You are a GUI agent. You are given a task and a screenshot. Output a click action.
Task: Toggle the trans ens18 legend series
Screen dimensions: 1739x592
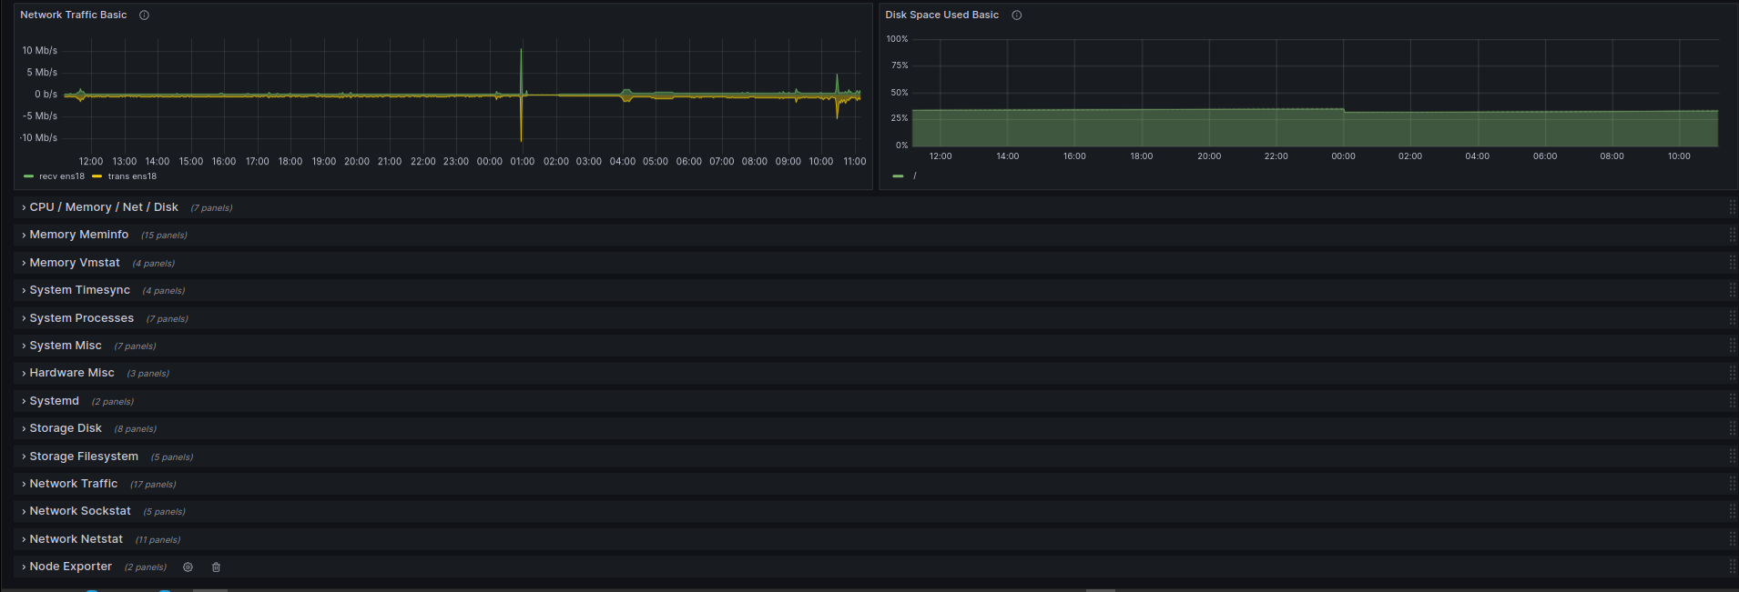[x=132, y=176]
